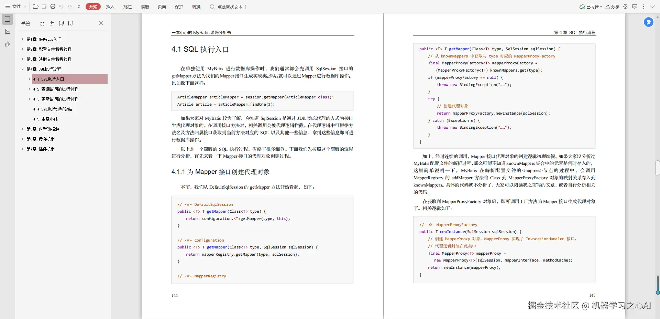Screen dimensions: 660x319
Task: Click the undo arrow icon
Action: tap(62, 7)
